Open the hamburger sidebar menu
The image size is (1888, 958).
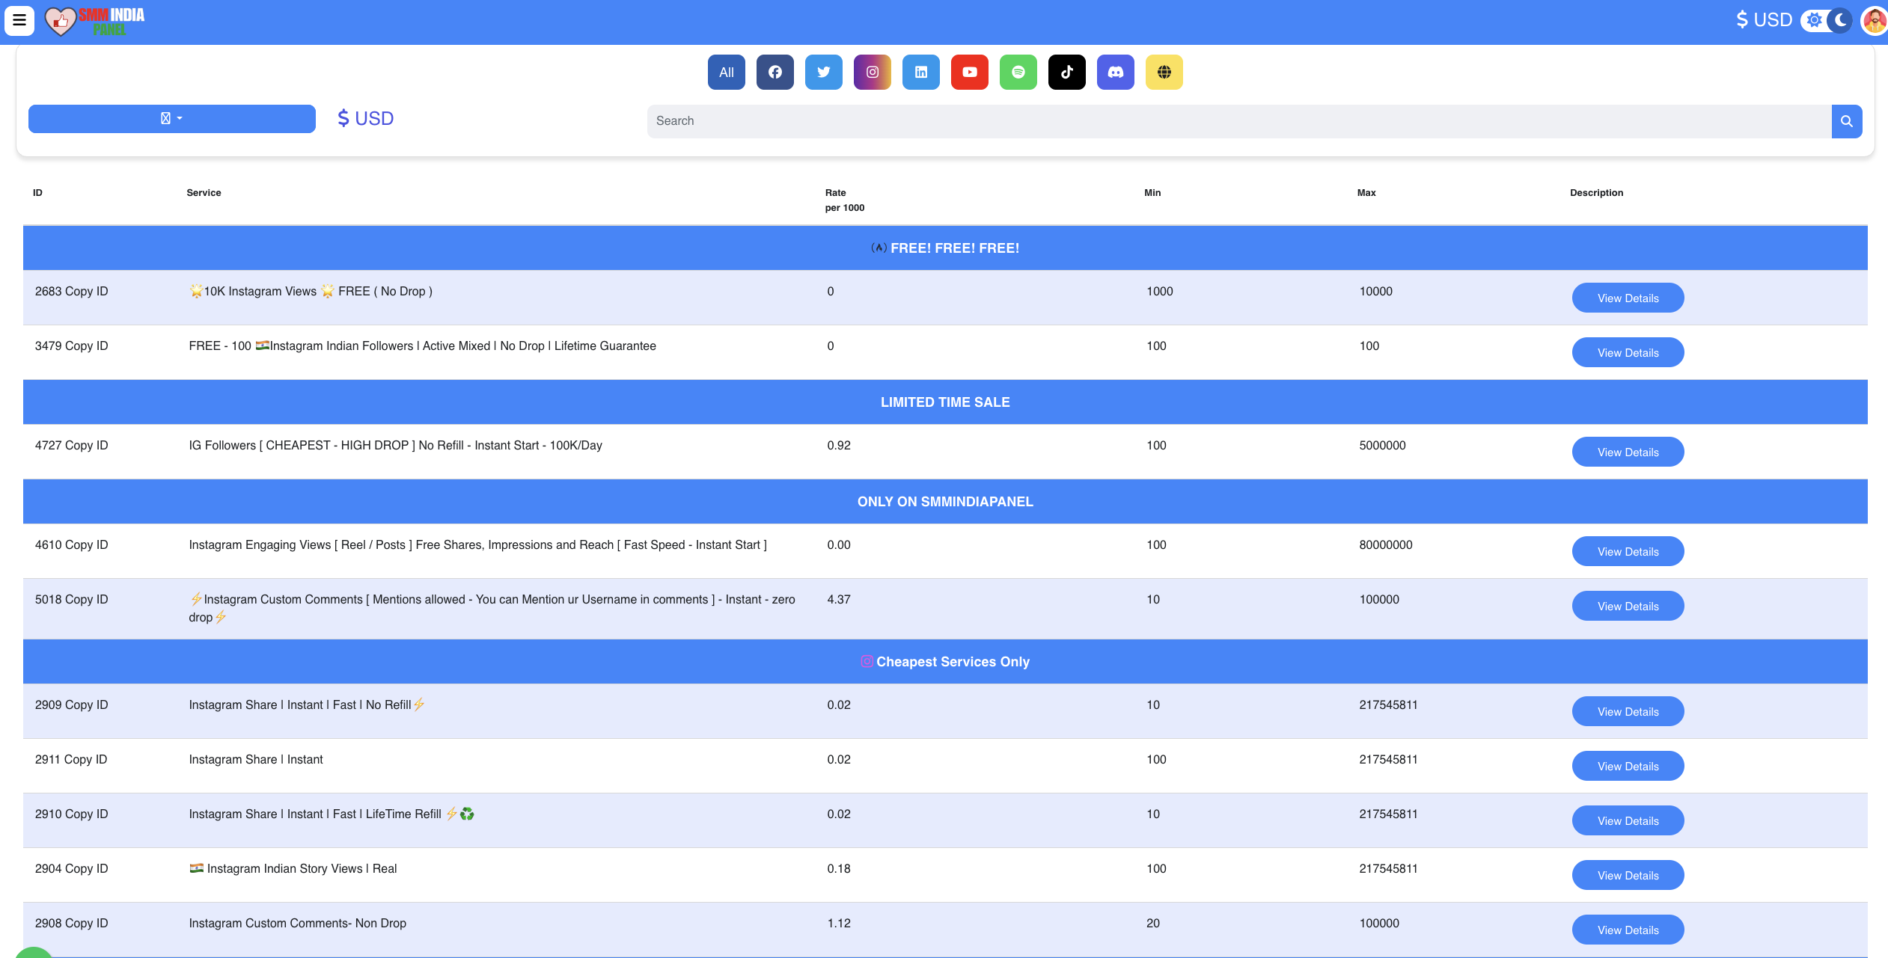click(x=19, y=20)
